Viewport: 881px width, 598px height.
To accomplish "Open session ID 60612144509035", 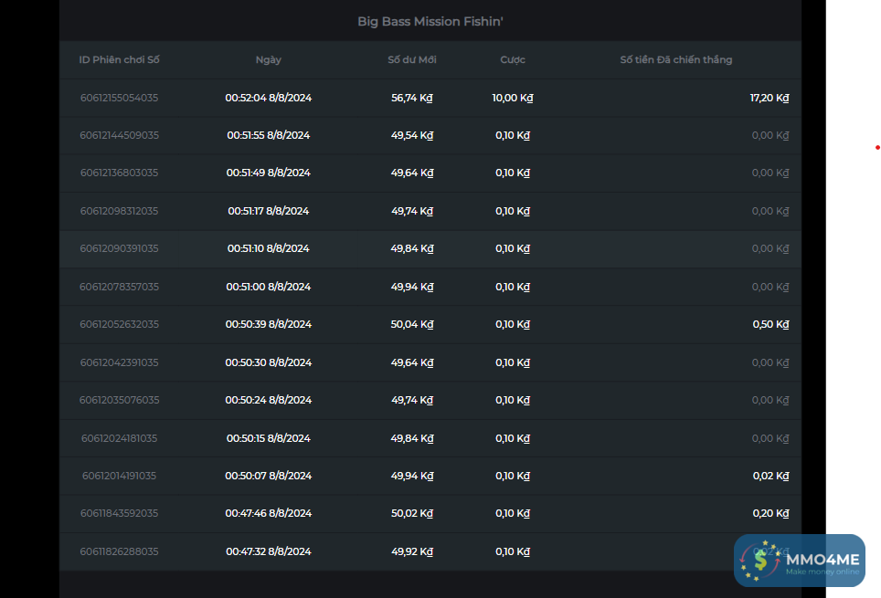I will pos(119,135).
